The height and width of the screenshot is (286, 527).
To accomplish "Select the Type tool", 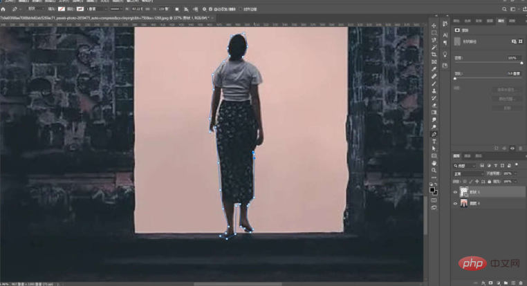I will click(434, 142).
